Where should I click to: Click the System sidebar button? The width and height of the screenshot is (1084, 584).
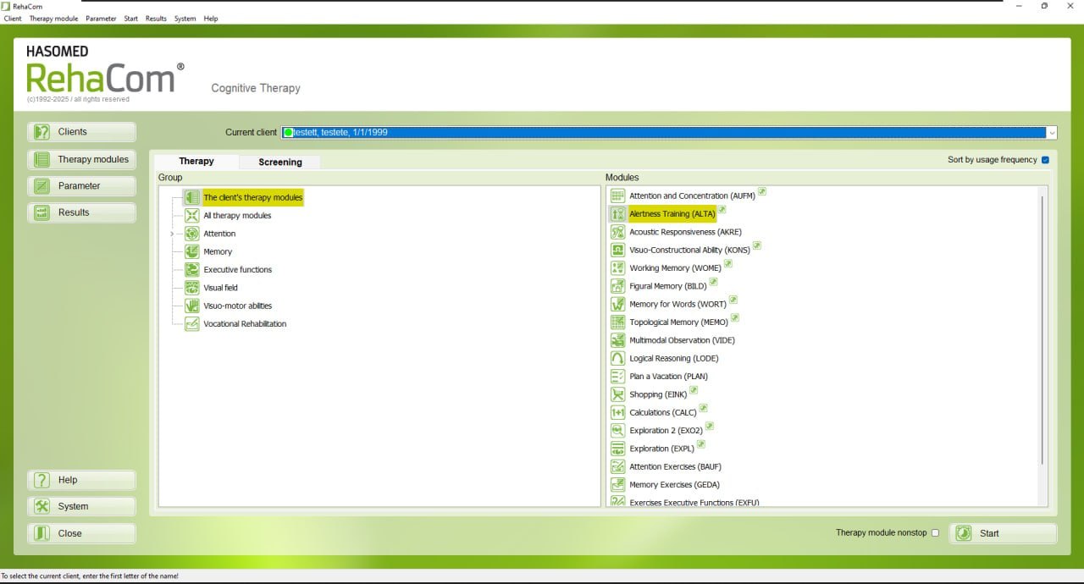pyautogui.click(x=82, y=506)
